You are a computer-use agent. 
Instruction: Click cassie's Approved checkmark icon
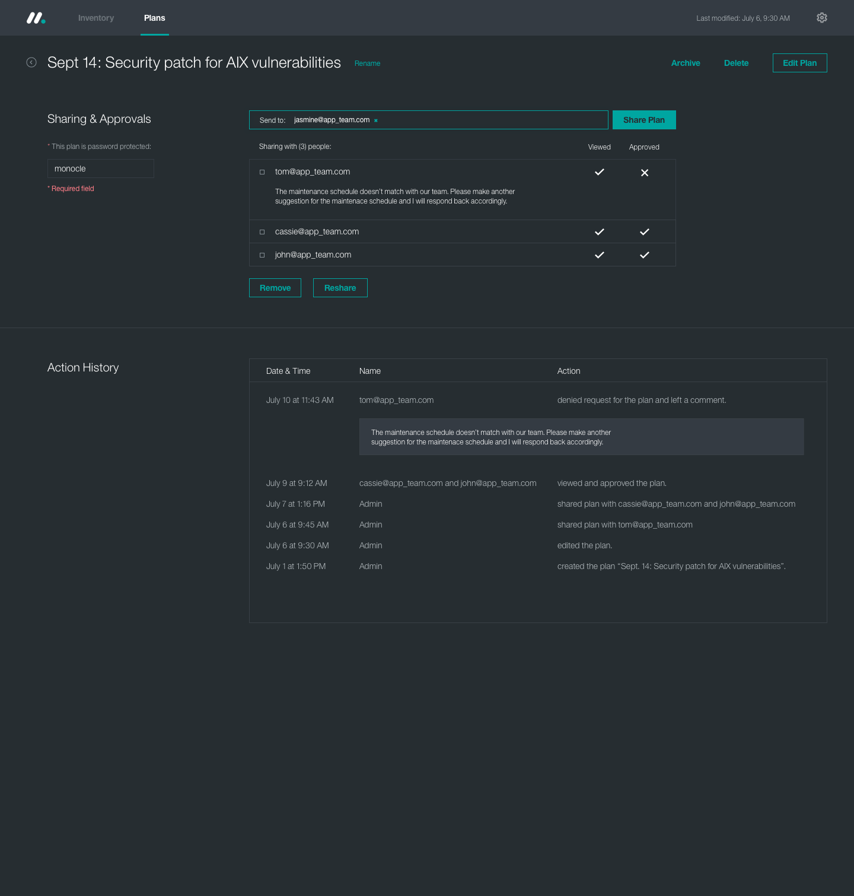coord(645,232)
